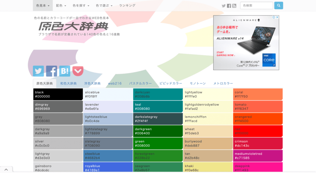Choose the coral #ff7f50 swatch
Screen dimensions: 316x173
(x=258, y=94)
